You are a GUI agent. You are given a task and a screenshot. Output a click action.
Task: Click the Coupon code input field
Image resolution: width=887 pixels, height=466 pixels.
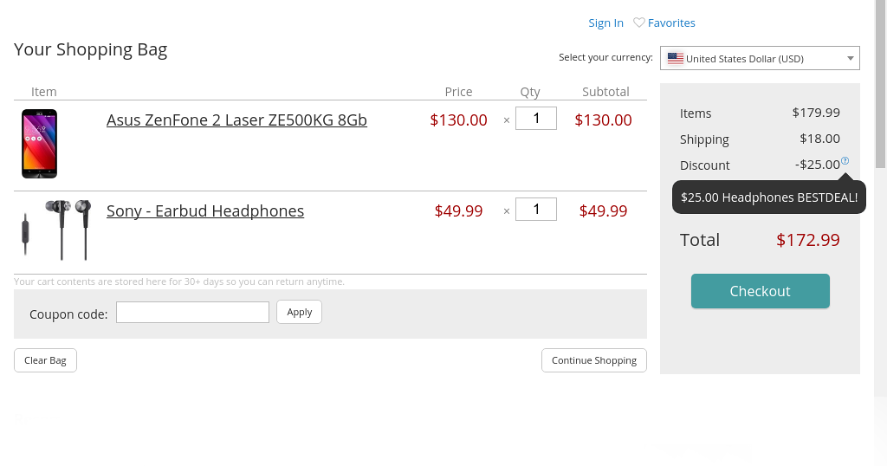(x=192, y=312)
